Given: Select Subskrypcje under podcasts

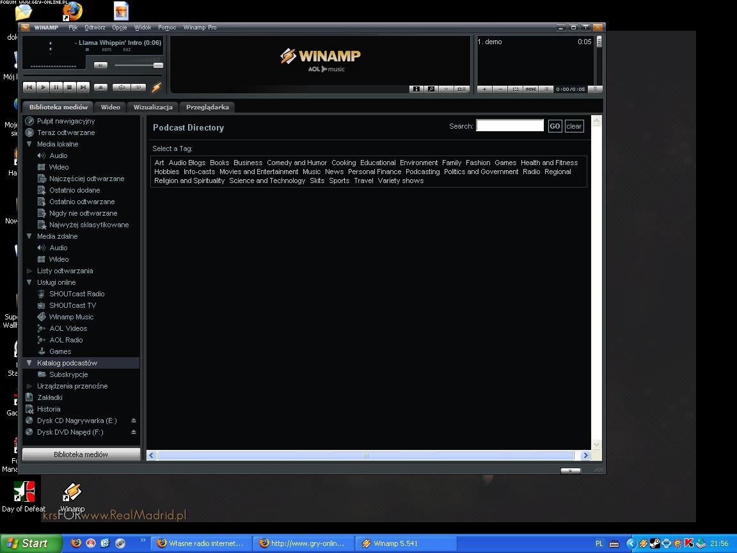Looking at the screenshot, I should pos(68,374).
